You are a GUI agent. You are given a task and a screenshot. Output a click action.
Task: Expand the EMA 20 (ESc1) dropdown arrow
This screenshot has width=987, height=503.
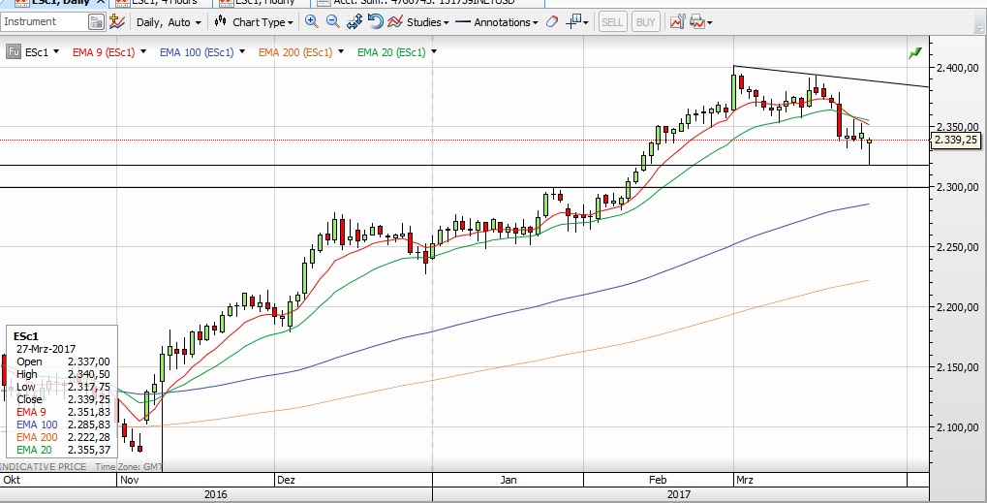(x=434, y=52)
